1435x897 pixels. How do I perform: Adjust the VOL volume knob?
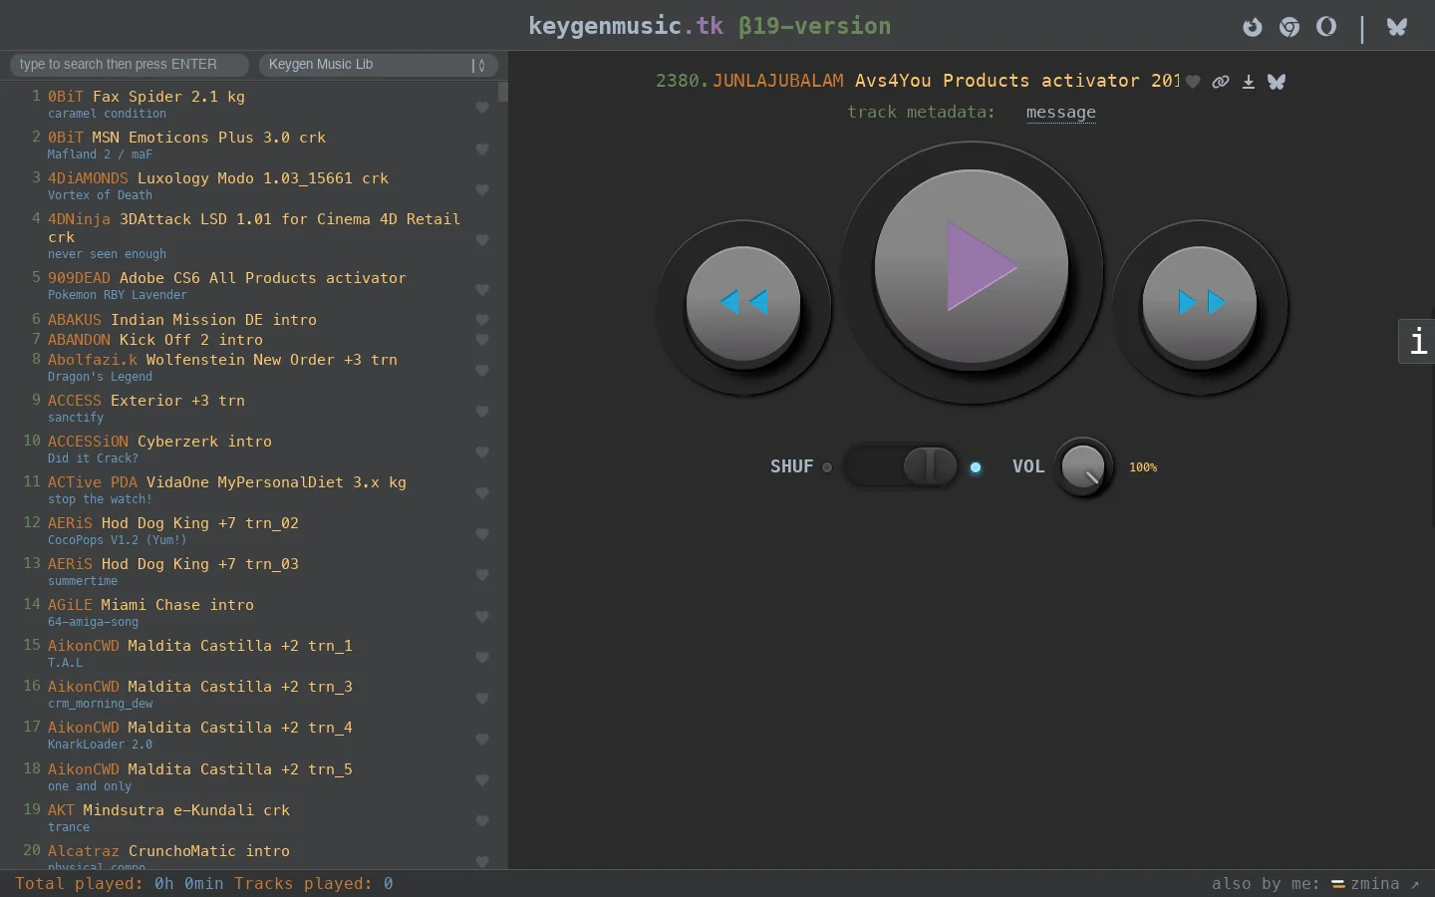tap(1083, 466)
